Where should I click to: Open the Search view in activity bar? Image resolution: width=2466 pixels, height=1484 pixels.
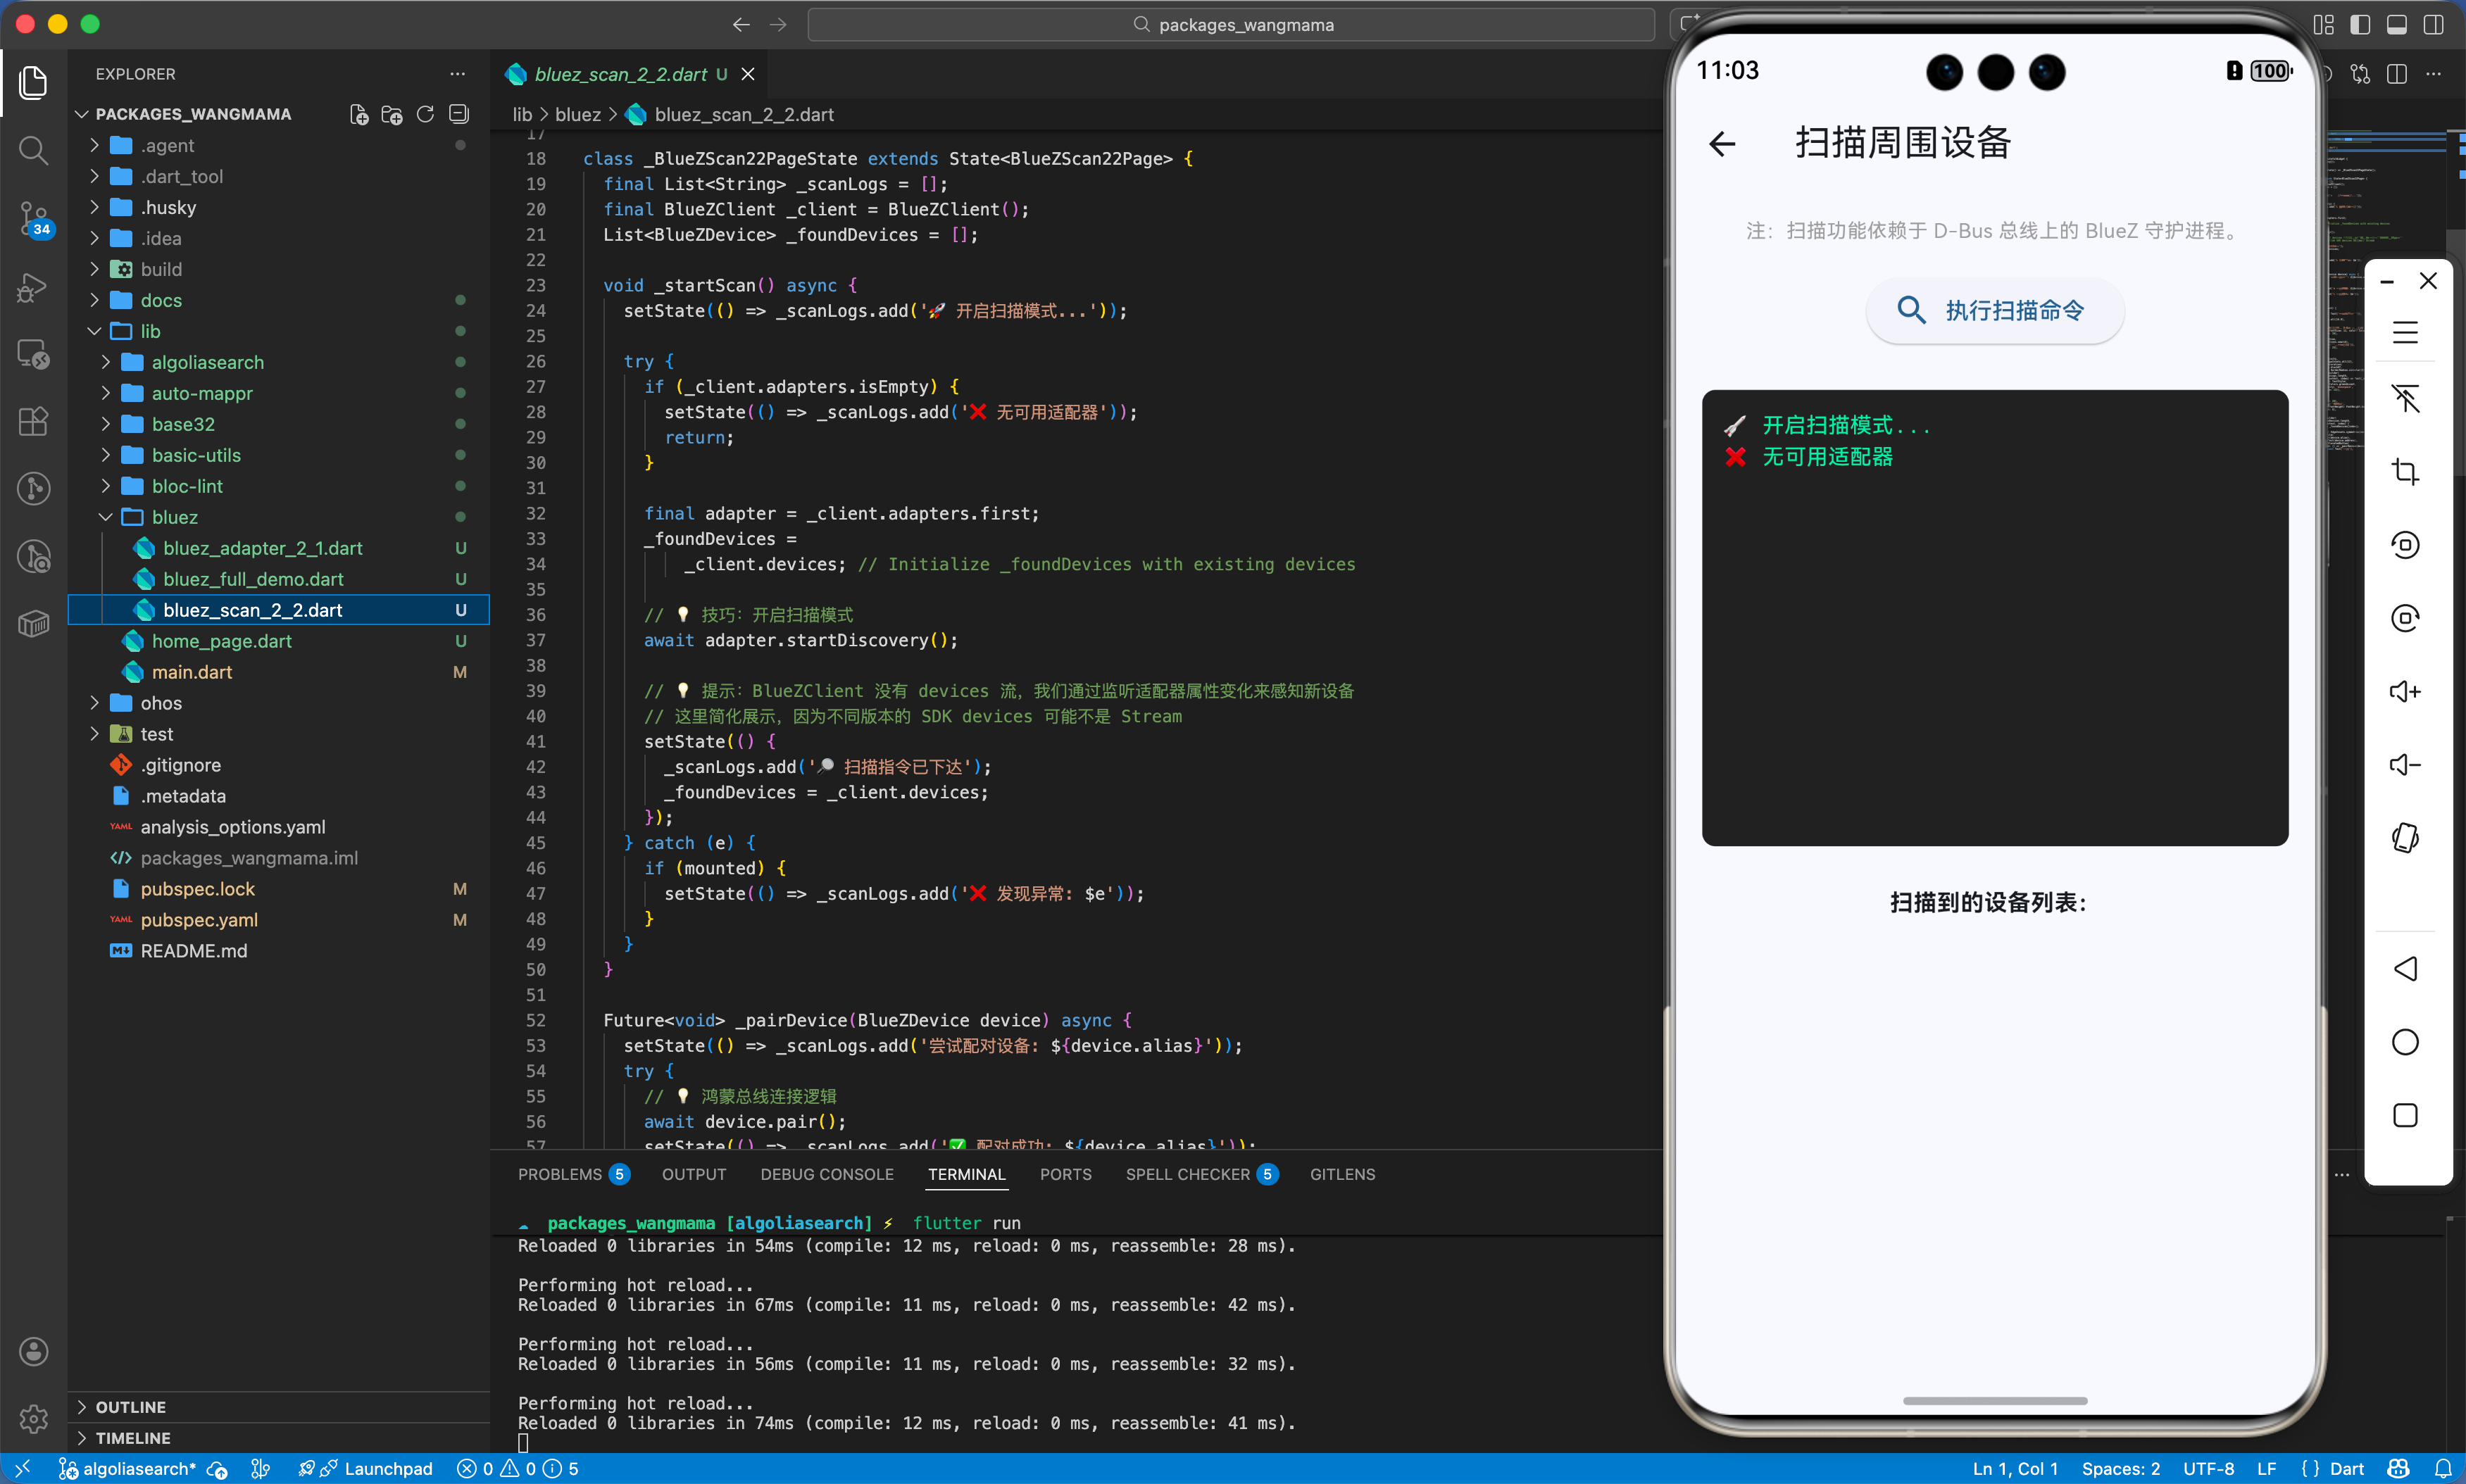tap(33, 150)
